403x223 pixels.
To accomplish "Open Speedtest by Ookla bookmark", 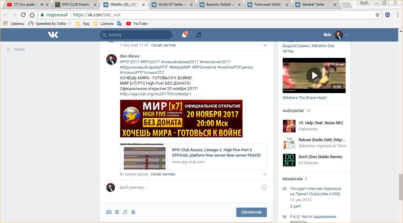I will click(x=50, y=24).
